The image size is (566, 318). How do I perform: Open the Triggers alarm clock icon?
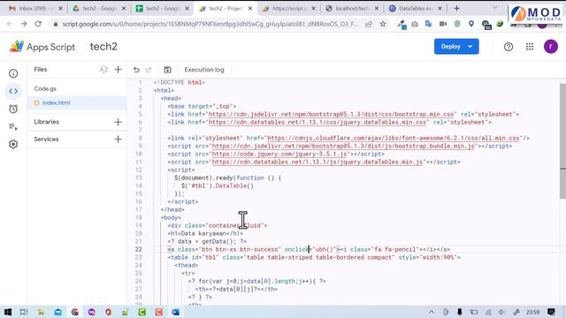click(x=13, y=109)
